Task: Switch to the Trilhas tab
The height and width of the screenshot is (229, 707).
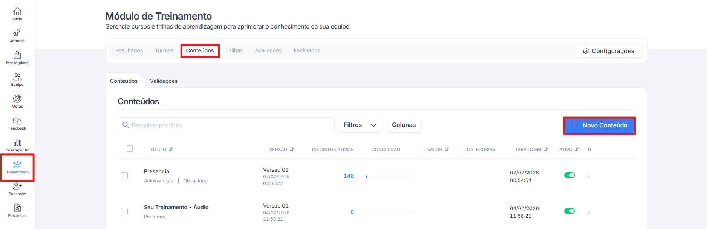Action: [x=234, y=50]
